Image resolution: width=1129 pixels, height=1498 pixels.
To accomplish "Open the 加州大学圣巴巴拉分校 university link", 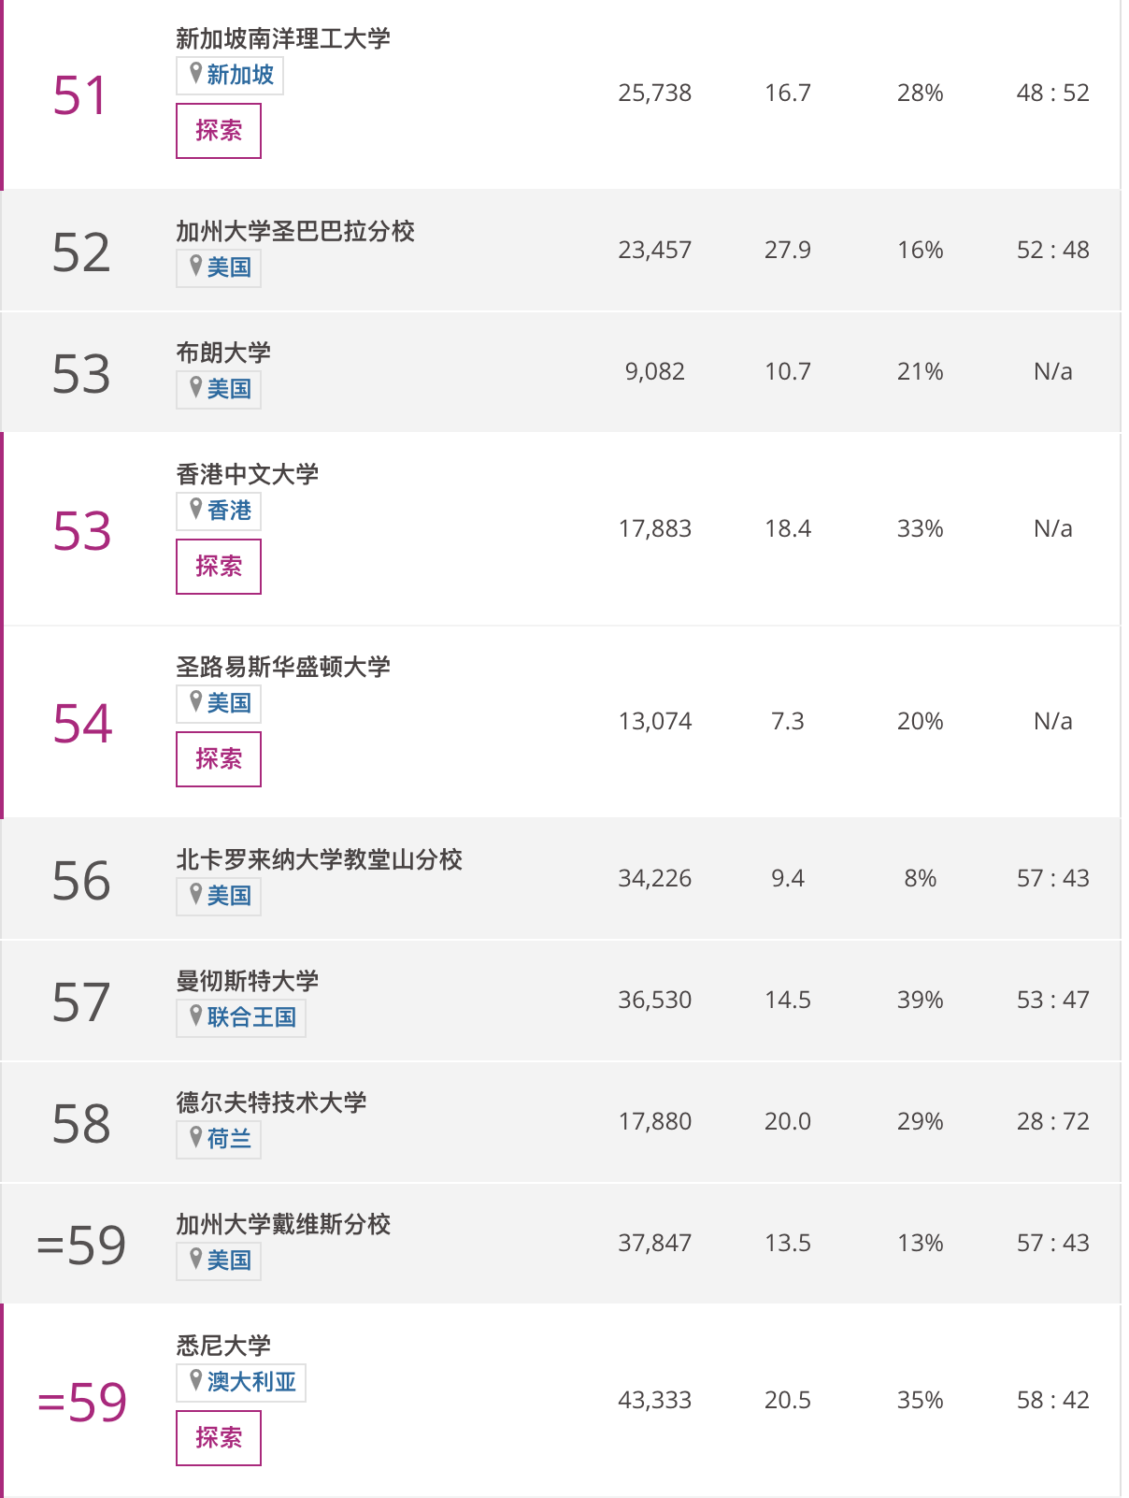I will point(295,231).
